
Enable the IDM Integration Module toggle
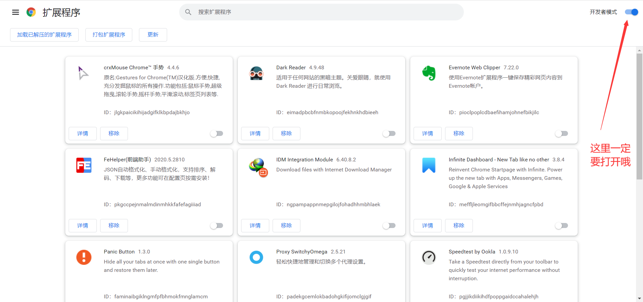389,226
